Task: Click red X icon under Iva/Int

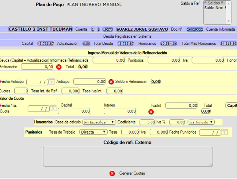Action: [x=151, y=112]
